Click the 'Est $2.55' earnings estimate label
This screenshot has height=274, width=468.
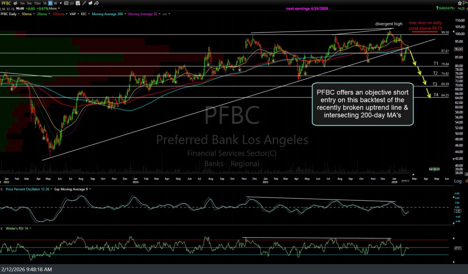(434, 169)
